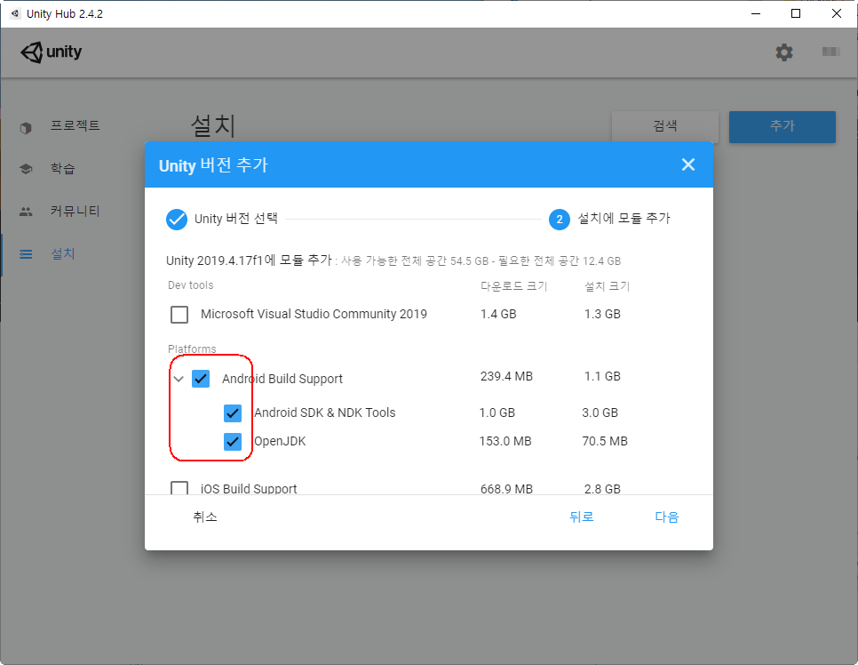The height and width of the screenshot is (665, 858).
Task: Enable iOS Build Support checkbox
Action: click(179, 488)
